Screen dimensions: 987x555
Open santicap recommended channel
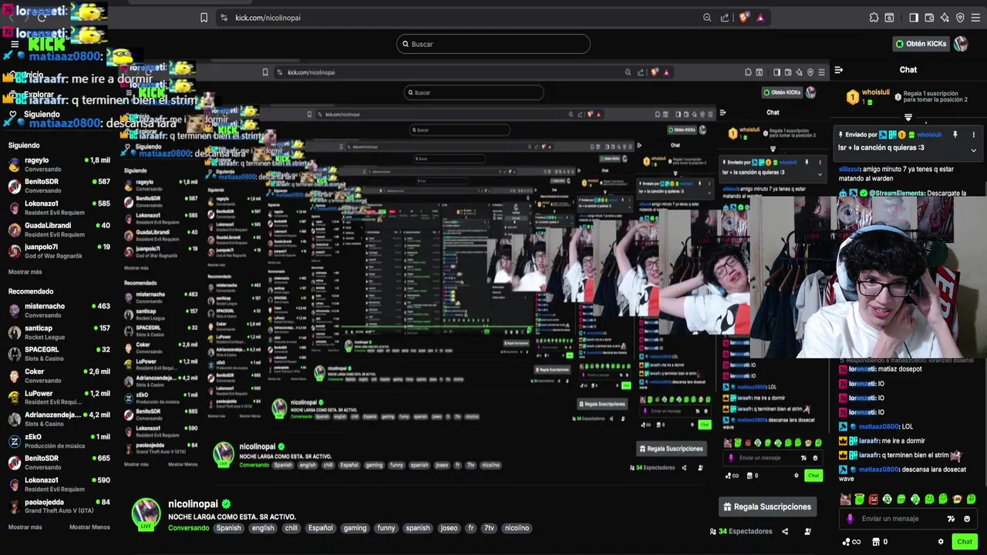click(x=59, y=332)
